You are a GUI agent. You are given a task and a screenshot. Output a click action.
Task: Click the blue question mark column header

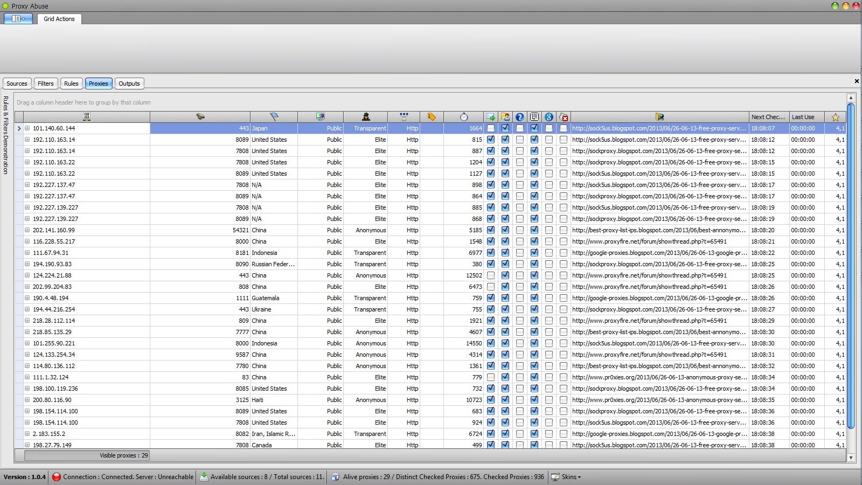tap(519, 117)
